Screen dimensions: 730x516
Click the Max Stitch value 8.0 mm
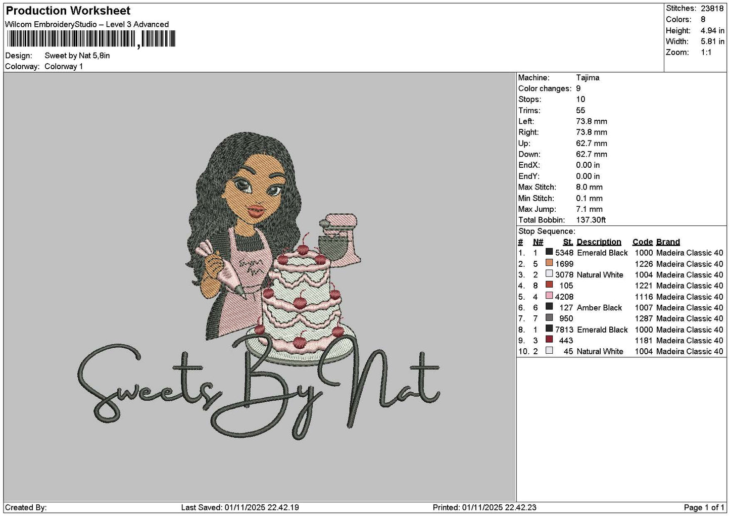tap(590, 187)
